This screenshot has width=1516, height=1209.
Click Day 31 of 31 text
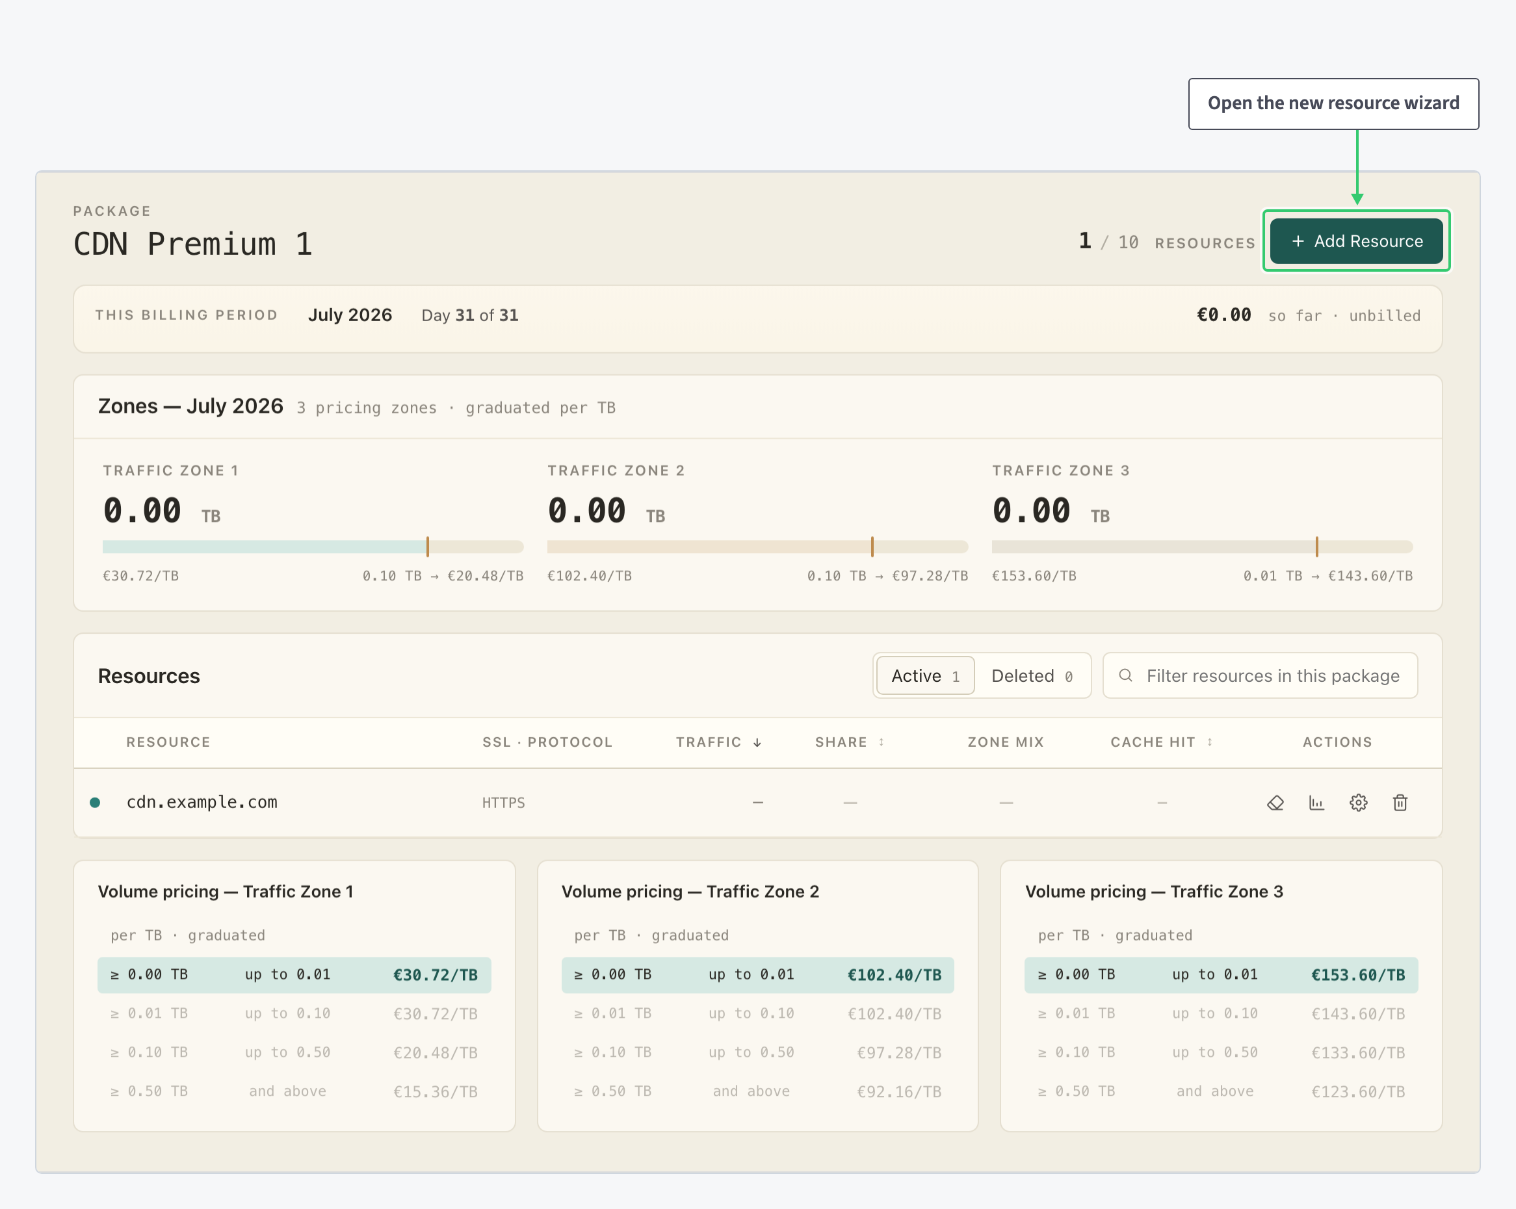click(470, 316)
